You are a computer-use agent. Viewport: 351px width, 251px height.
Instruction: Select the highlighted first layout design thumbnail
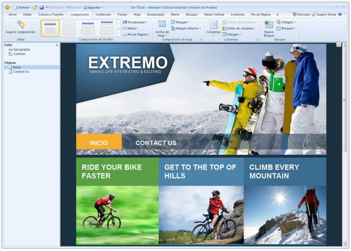click(x=50, y=28)
